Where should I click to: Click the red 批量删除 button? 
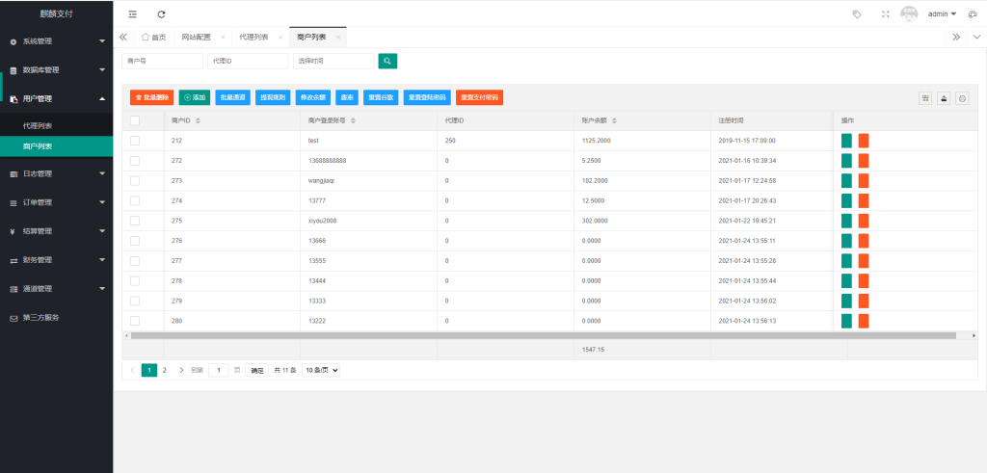pyautogui.click(x=151, y=97)
